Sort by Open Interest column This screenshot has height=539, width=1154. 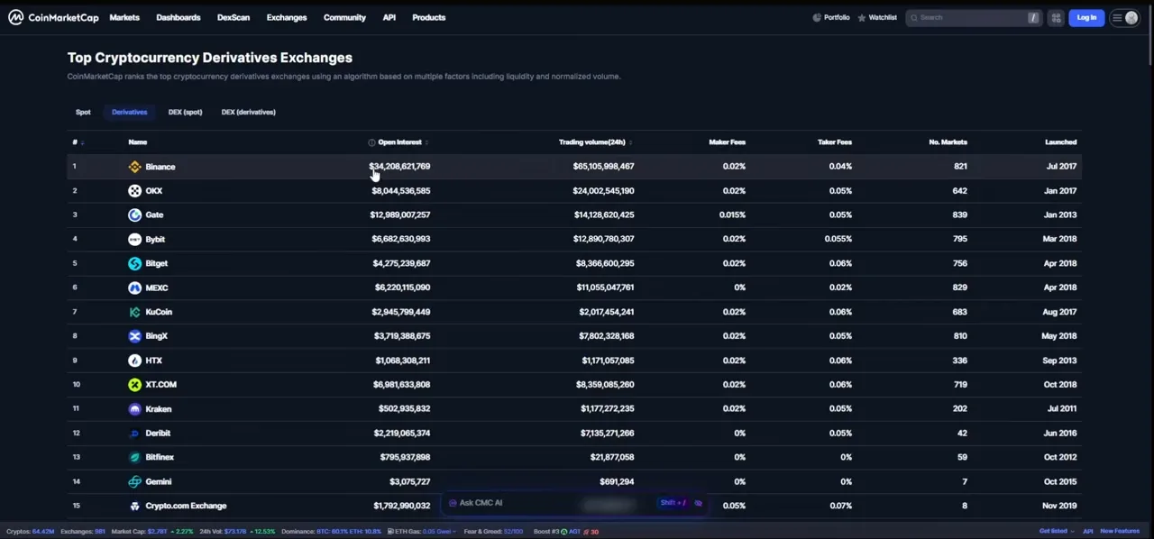pos(402,142)
